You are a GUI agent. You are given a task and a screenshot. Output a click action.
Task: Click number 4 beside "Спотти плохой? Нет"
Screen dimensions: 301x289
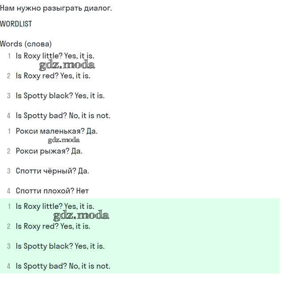coord(9,191)
